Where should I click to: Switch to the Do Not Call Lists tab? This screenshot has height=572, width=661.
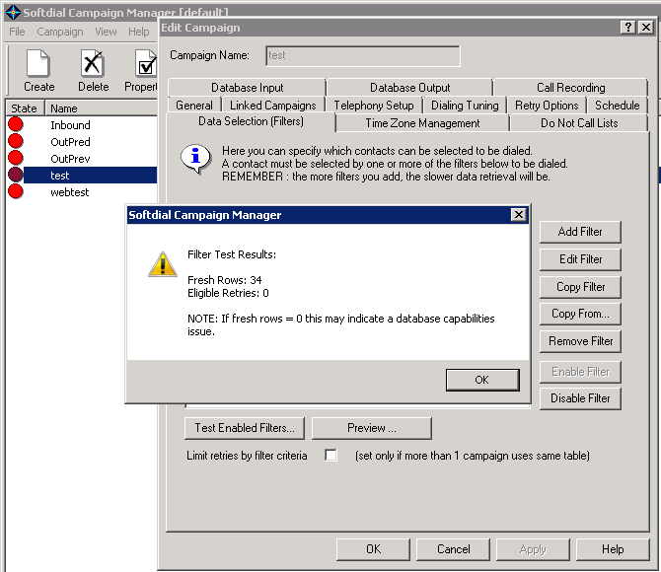click(x=579, y=123)
